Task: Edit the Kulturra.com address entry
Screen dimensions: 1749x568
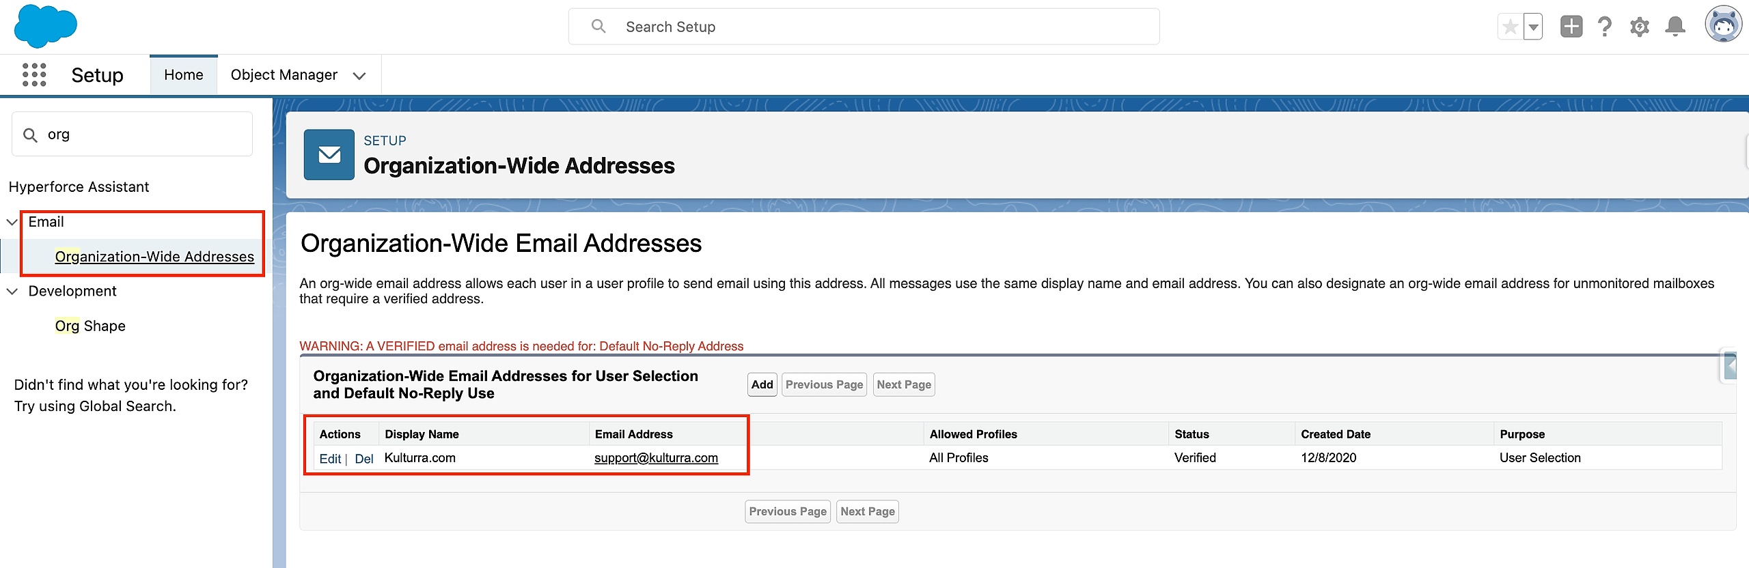Action: click(330, 459)
